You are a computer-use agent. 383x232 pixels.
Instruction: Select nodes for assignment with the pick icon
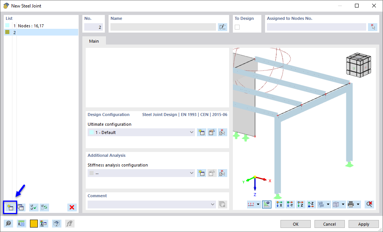373,27
